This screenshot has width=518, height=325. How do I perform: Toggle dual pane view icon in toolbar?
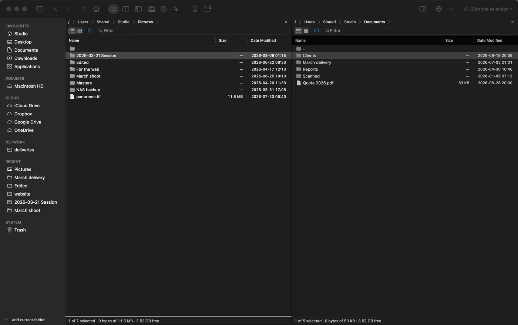click(126, 9)
